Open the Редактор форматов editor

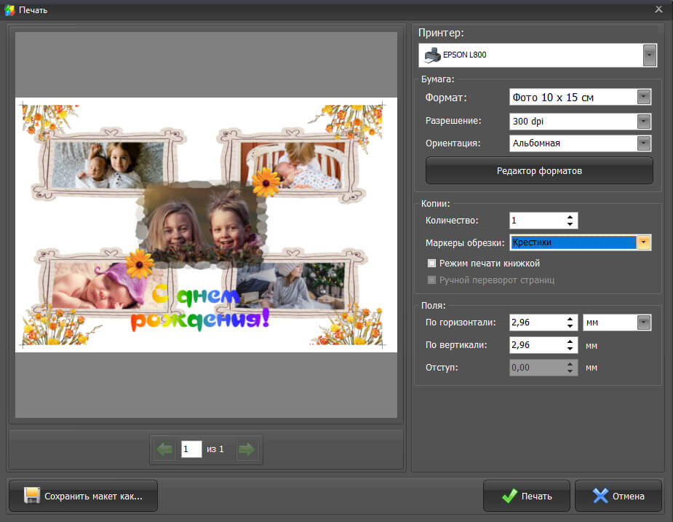[x=539, y=171]
